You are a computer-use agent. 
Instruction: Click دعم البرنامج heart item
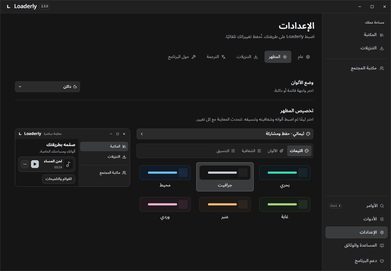[356, 261]
